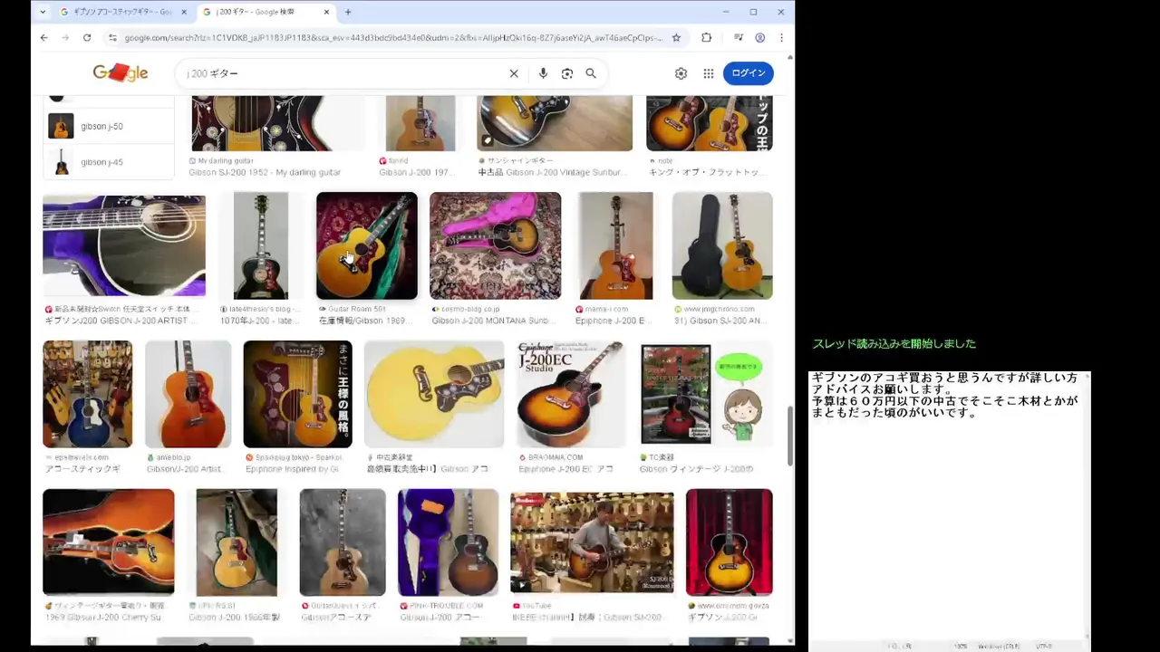Click the page vertical scrollbar thumb
Viewport: 1160px width, 652px height.
(790, 436)
